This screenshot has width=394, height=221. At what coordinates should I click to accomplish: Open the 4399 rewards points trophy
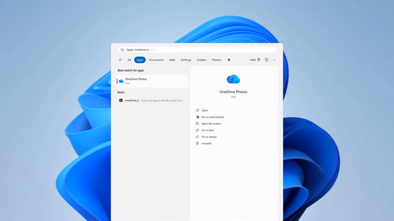point(255,60)
